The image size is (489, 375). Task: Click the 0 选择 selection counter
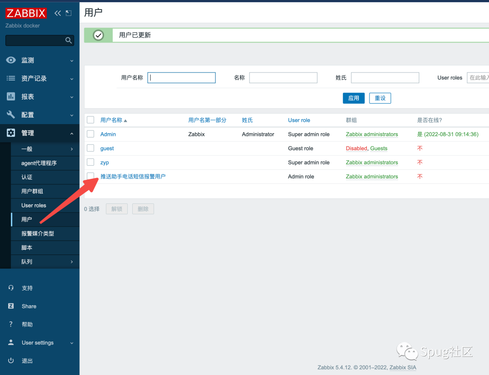91,209
